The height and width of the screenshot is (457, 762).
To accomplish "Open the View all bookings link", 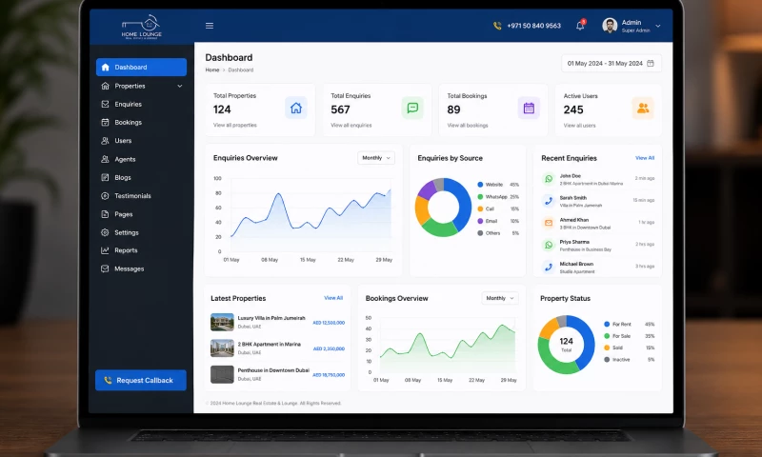I will pos(468,126).
